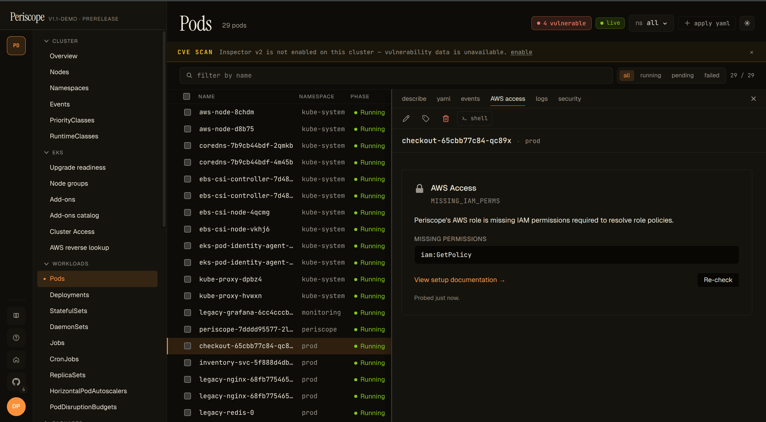Select the periscope-7dddd95577 pod row
The width and height of the screenshot is (766, 422).
[x=279, y=329]
